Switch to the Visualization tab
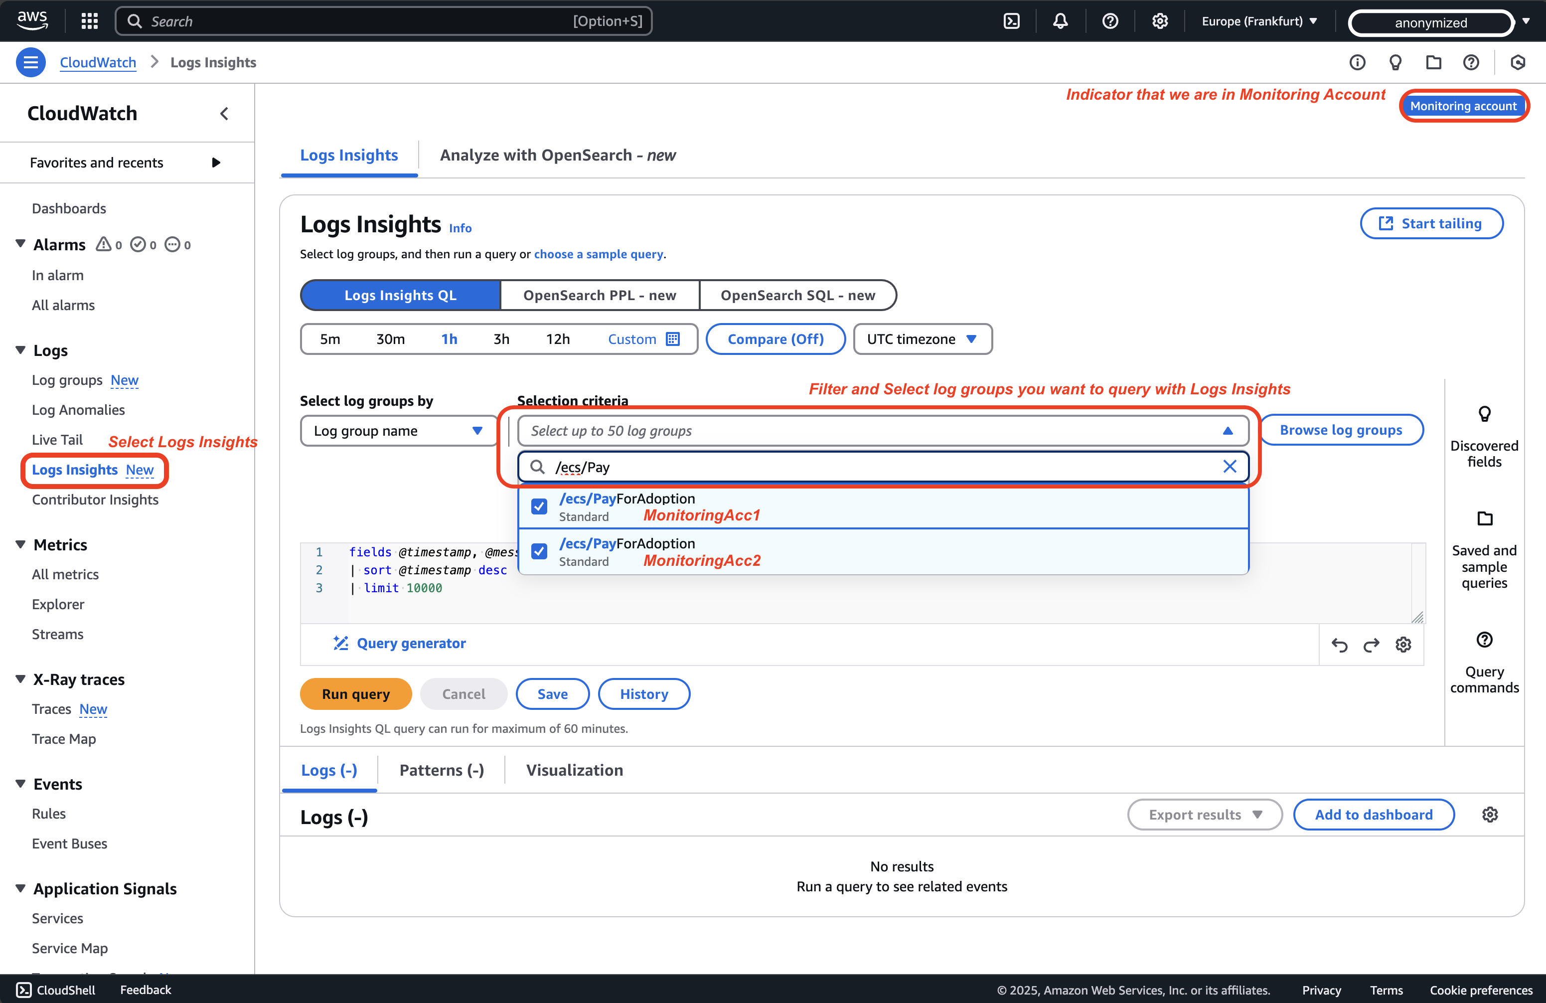 click(x=574, y=771)
